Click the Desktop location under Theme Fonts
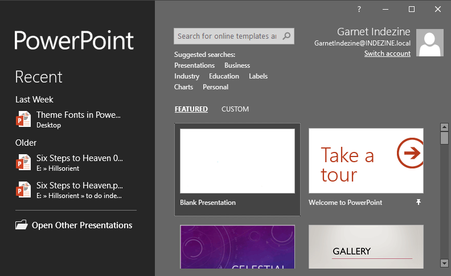 click(48, 125)
